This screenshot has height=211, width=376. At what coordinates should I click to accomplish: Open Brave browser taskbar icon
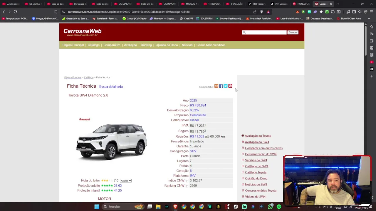click(x=175, y=207)
